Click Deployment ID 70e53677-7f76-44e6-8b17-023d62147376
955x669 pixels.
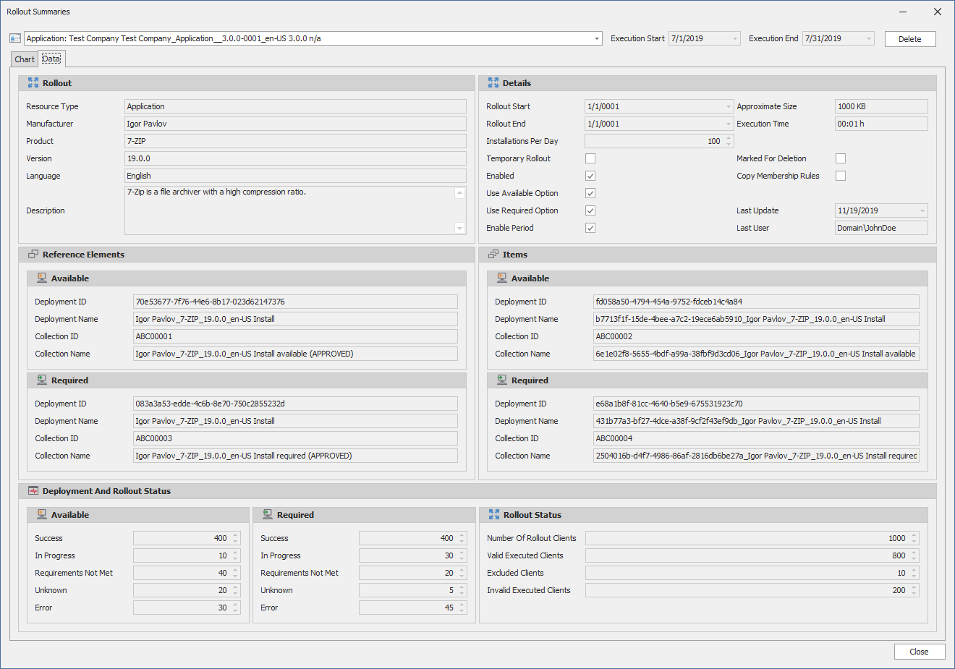tap(295, 302)
